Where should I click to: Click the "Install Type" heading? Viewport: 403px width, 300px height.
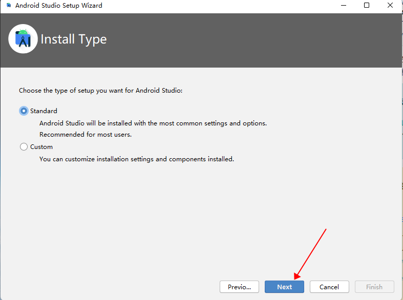coord(74,39)
